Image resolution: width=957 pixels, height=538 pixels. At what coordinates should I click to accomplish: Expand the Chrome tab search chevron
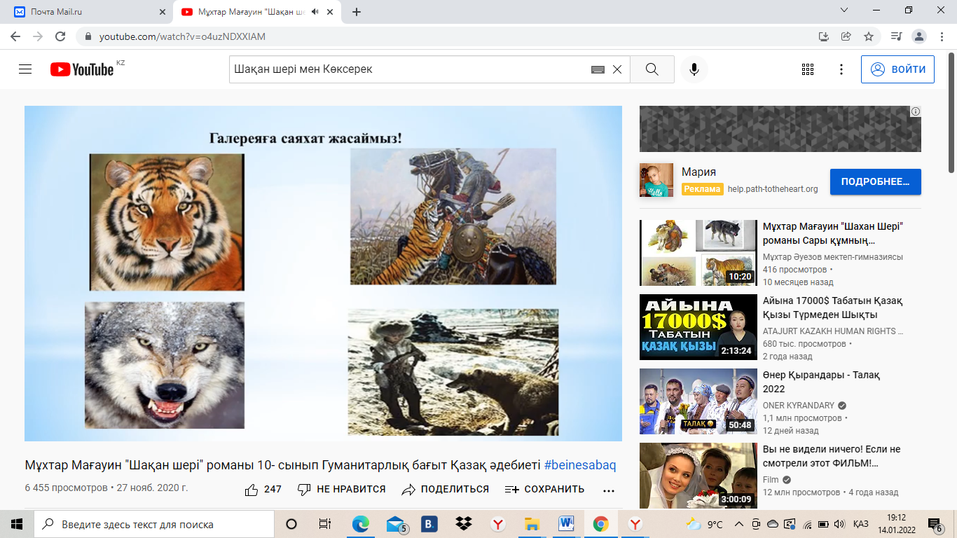coord(844,10)
